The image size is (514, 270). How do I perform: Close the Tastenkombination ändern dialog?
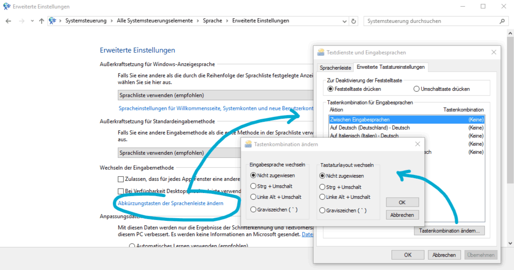click(418, 144)
